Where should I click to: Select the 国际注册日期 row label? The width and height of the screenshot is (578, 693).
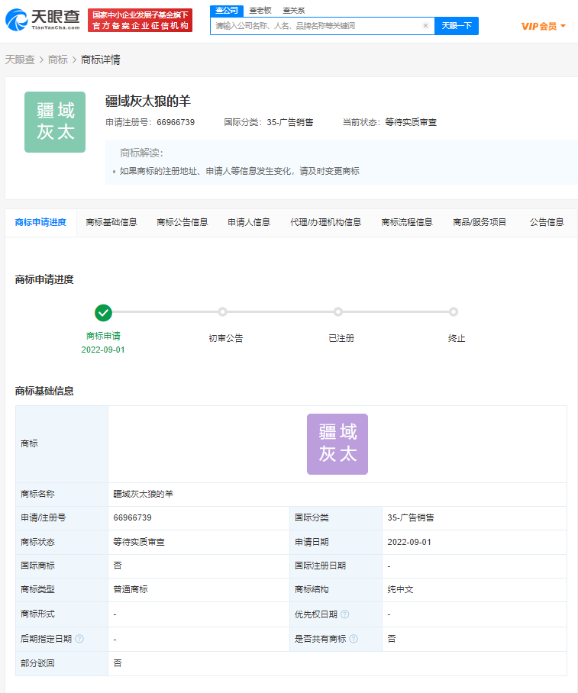[320, 566]
